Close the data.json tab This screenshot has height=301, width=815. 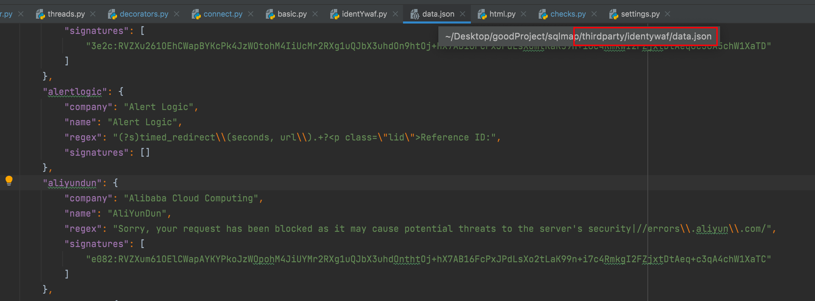(x=463, y=14)
